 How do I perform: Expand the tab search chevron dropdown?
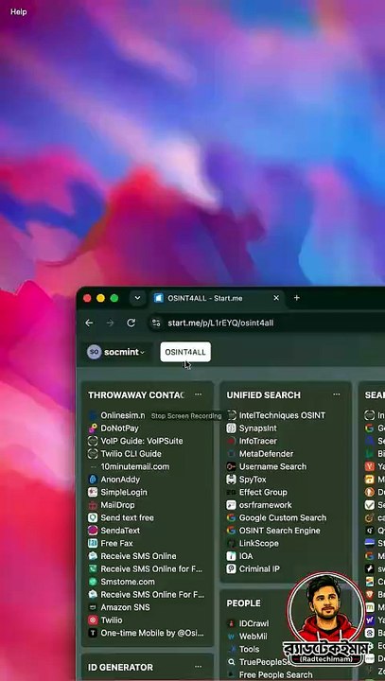tap(137, 298)
